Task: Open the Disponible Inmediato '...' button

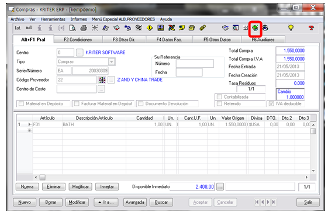Action: (x=220, y=187)
